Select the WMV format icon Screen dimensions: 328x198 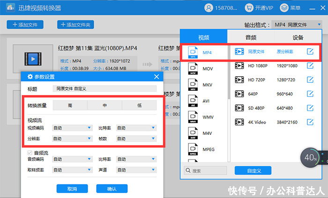[193, 117]
